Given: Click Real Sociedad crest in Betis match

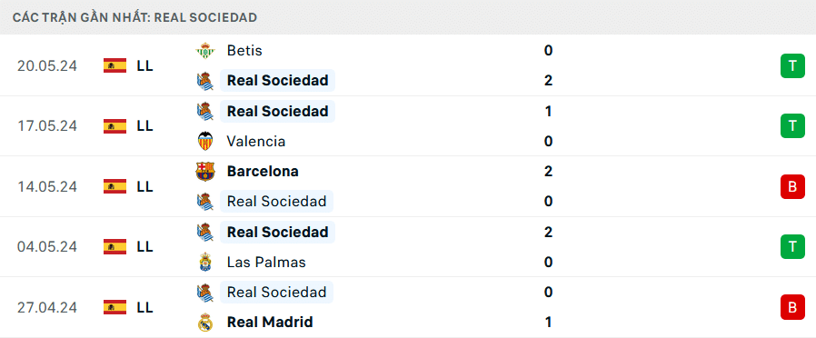Looking at the screenshot, I should pyautogui.click(x=205, y=81).
